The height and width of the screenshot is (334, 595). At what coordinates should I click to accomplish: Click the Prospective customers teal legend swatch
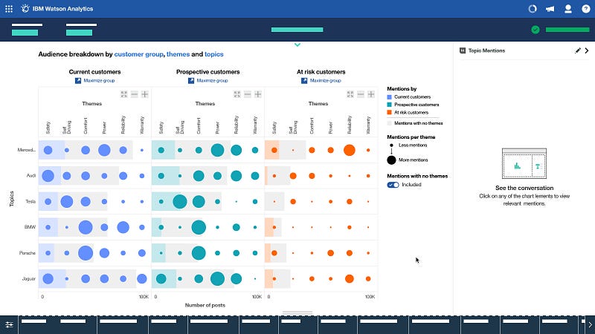point(389,105)
